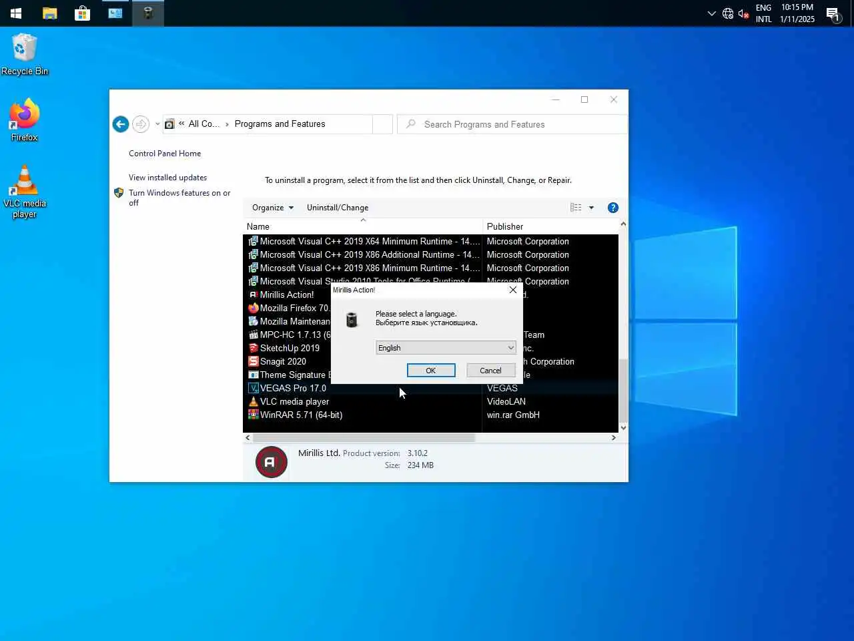Screen dimensions: 854x641
Task: Click the VideoLAN publisher cell
Action: pos(506,401)
